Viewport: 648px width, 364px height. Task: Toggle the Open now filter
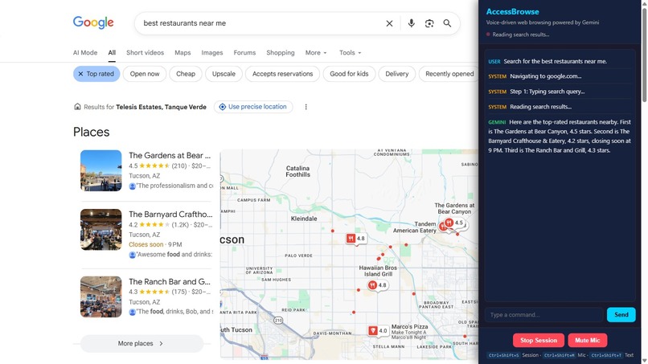[145, 74]
